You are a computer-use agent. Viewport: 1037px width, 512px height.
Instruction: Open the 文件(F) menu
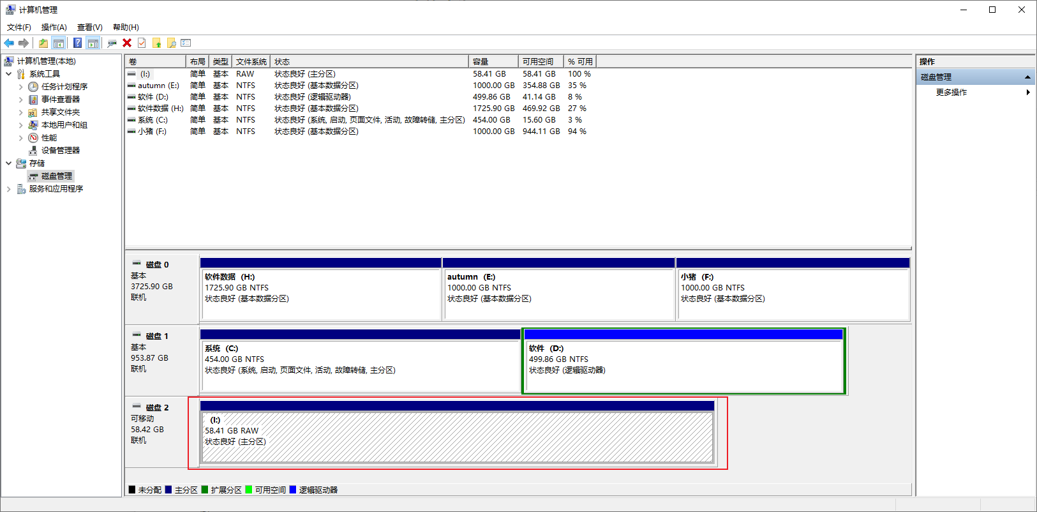pos(19,27)
